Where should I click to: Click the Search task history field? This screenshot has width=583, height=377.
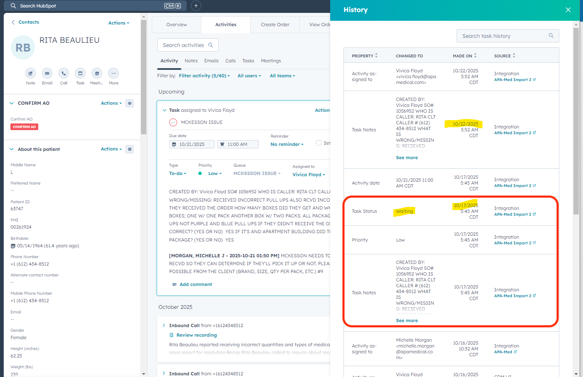pyautogui.click(x=503, y=36)
